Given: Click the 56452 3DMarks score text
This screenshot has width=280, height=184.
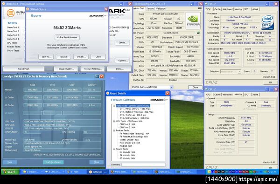Looking at the screenshot, I should point(67,28).
